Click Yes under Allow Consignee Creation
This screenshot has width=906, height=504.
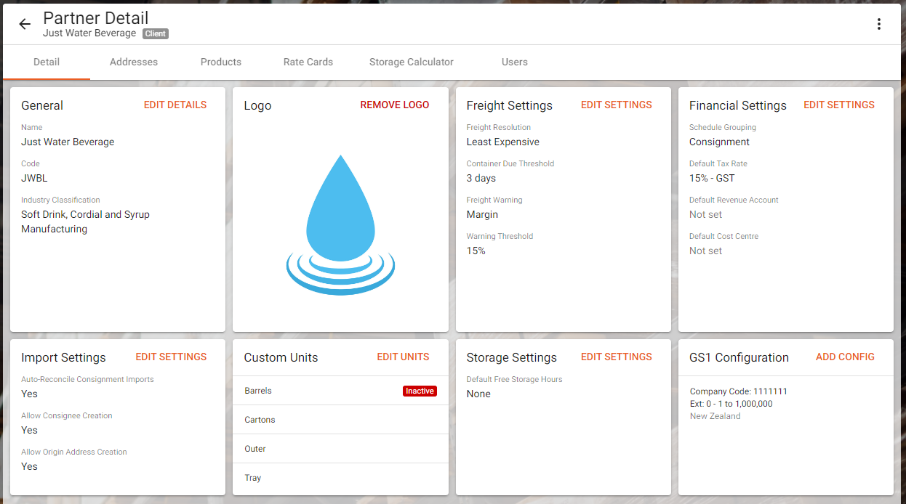click(x=29, y=430)
